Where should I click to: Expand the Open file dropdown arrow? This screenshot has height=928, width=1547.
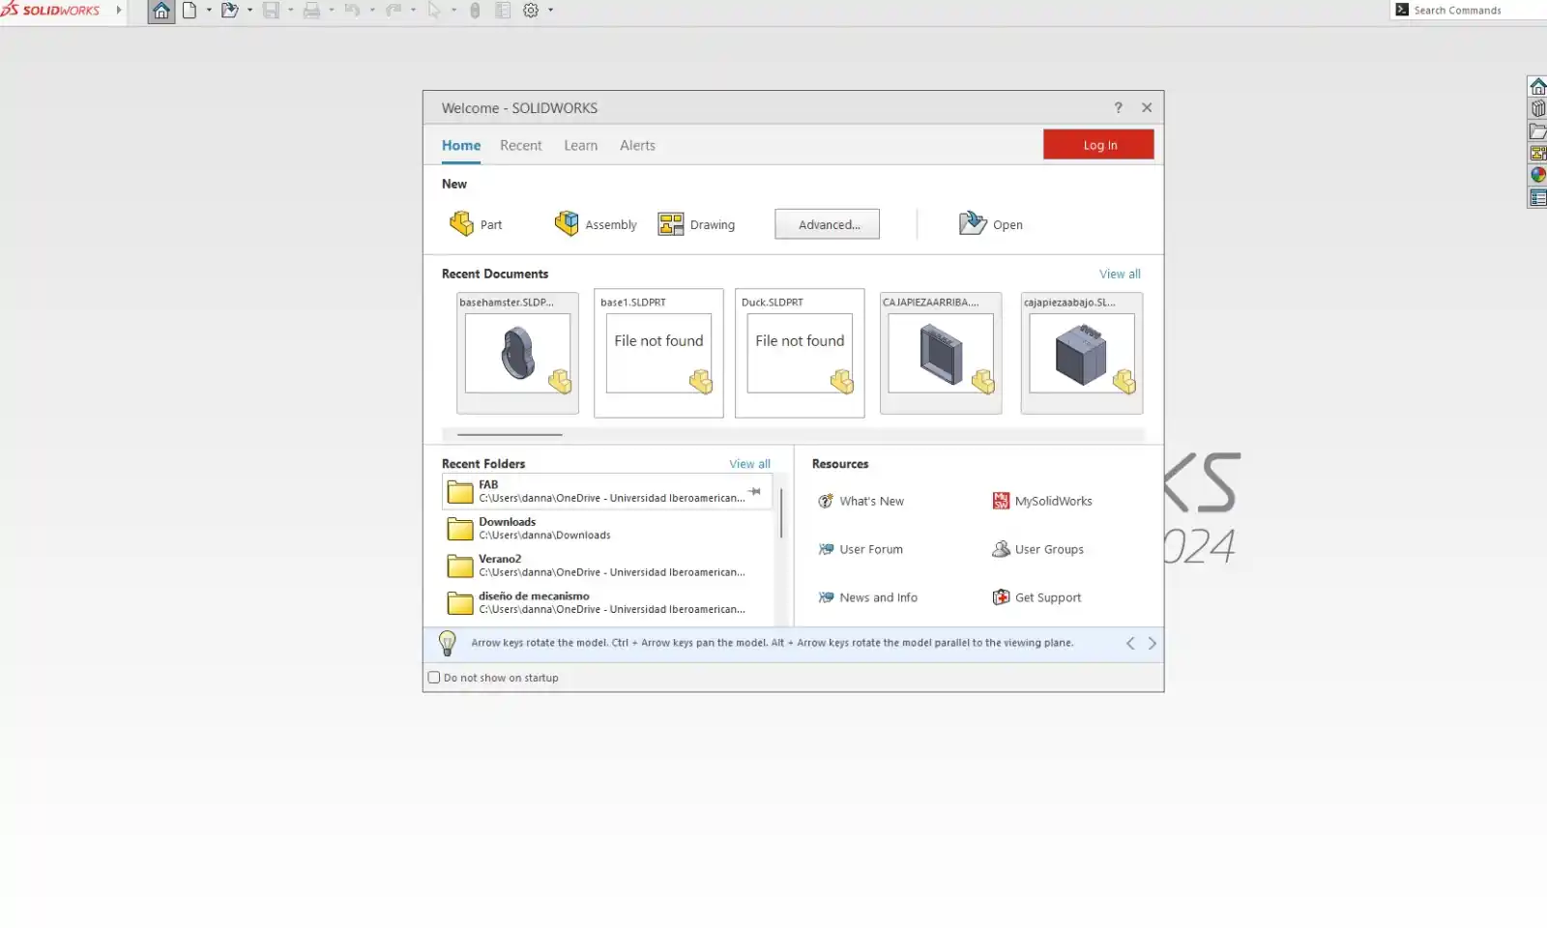pyautogui.click(x=249, y=11)
